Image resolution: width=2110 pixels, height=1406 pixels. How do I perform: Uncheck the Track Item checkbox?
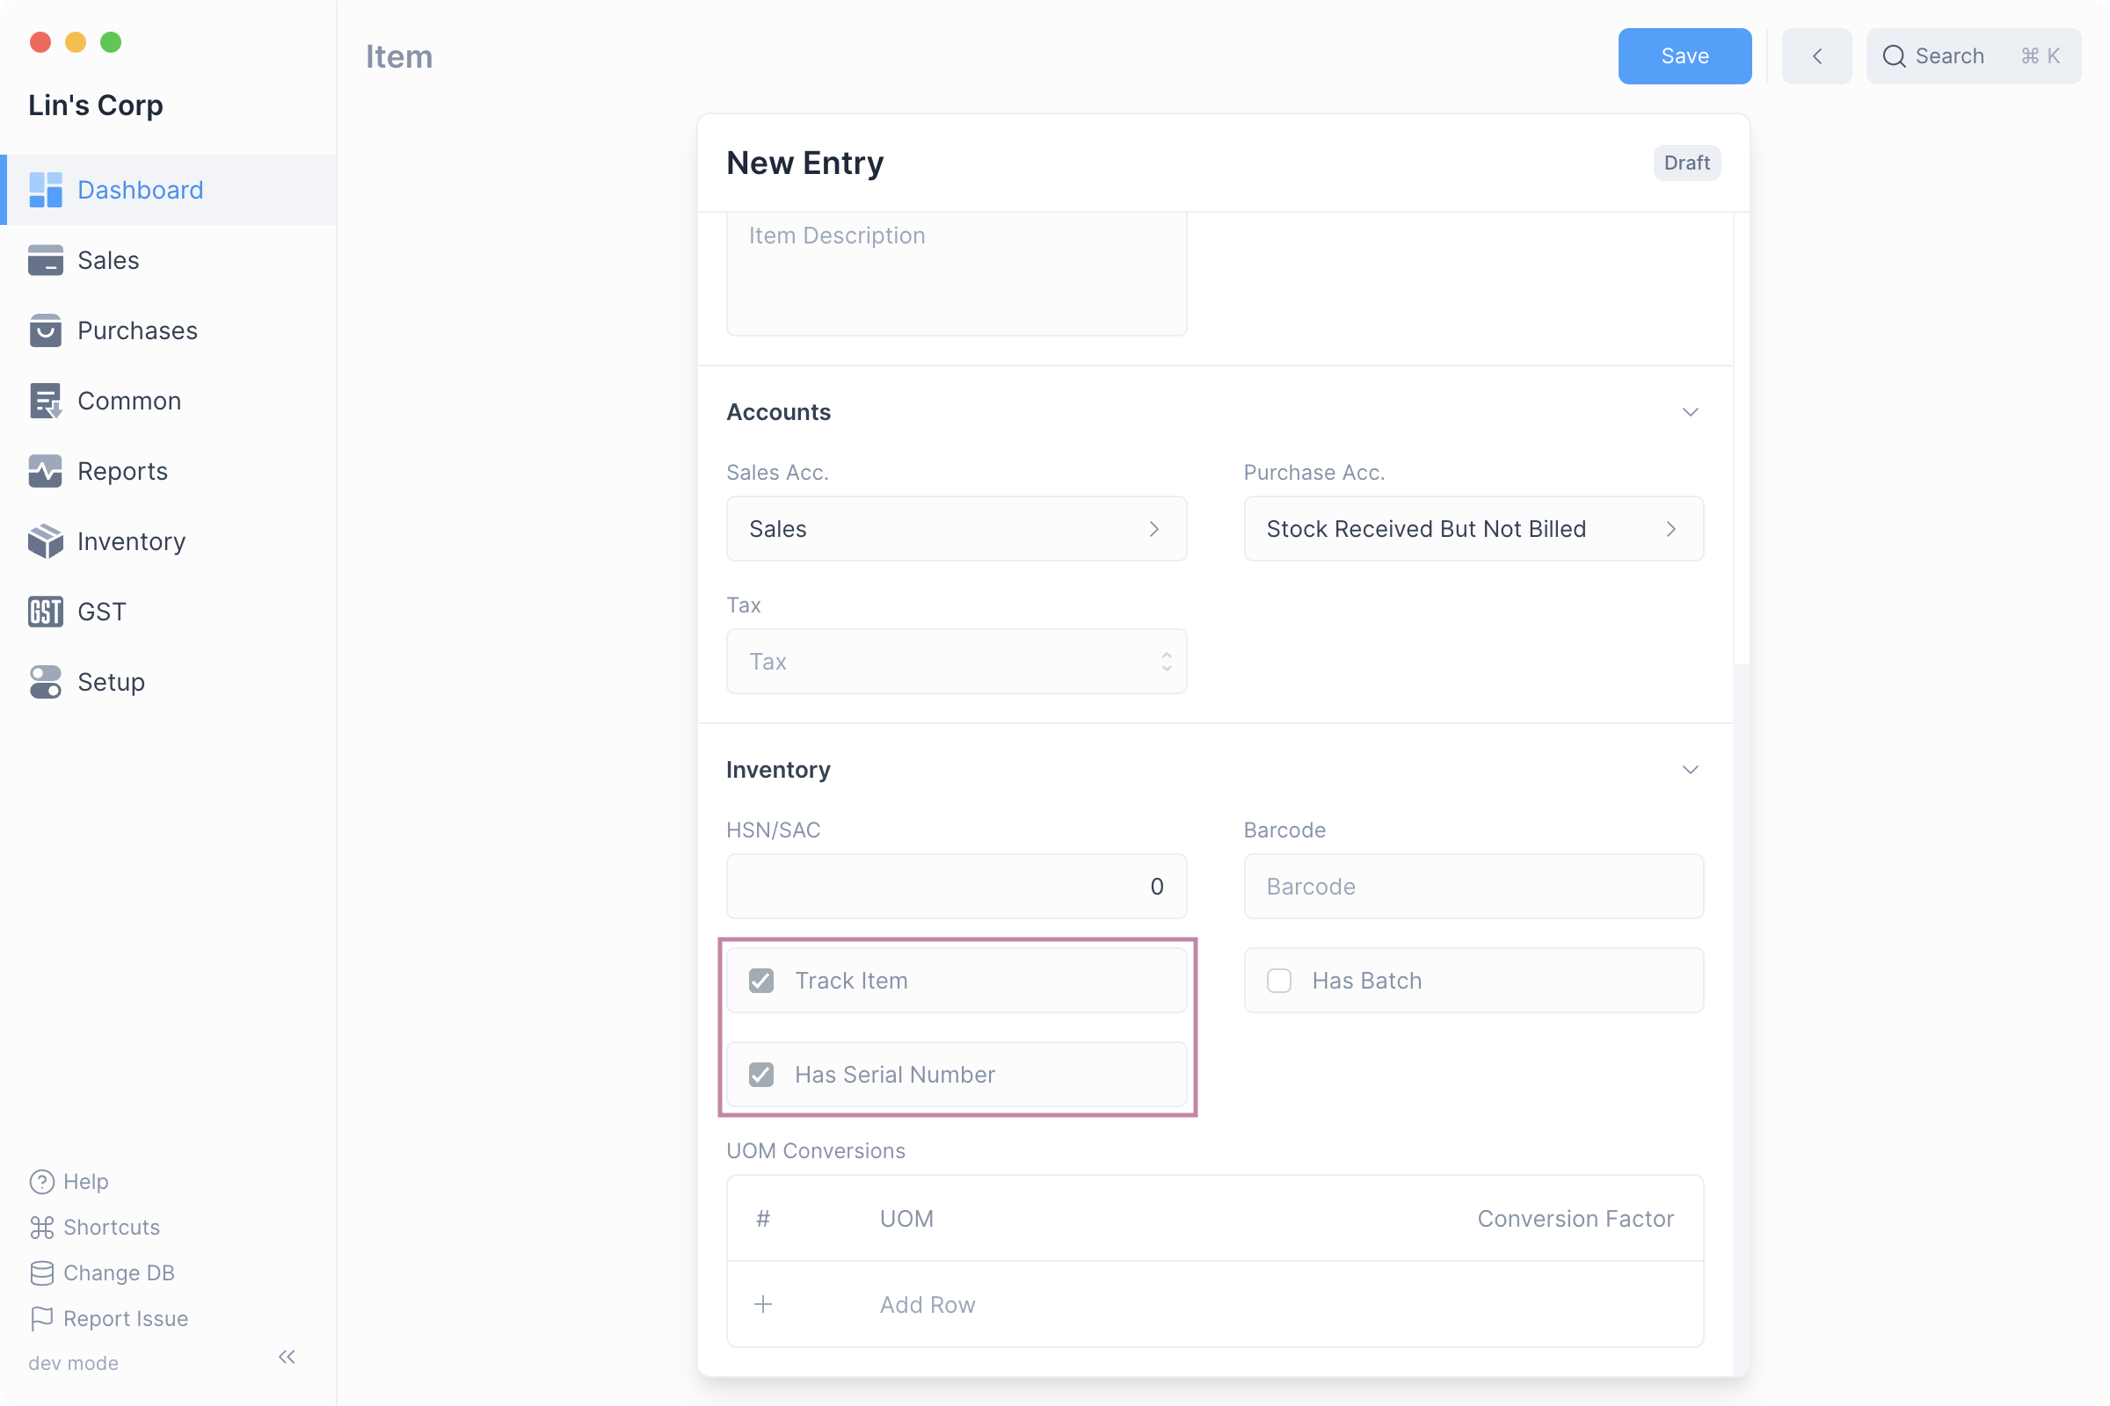pos(761,980)
